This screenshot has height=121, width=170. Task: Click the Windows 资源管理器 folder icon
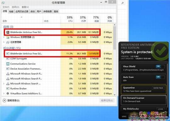pos(8,37)
